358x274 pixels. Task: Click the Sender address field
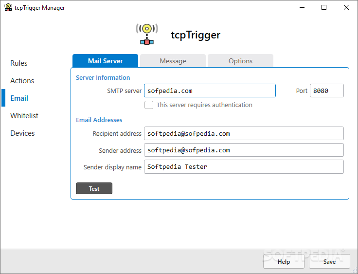(244, 150)
